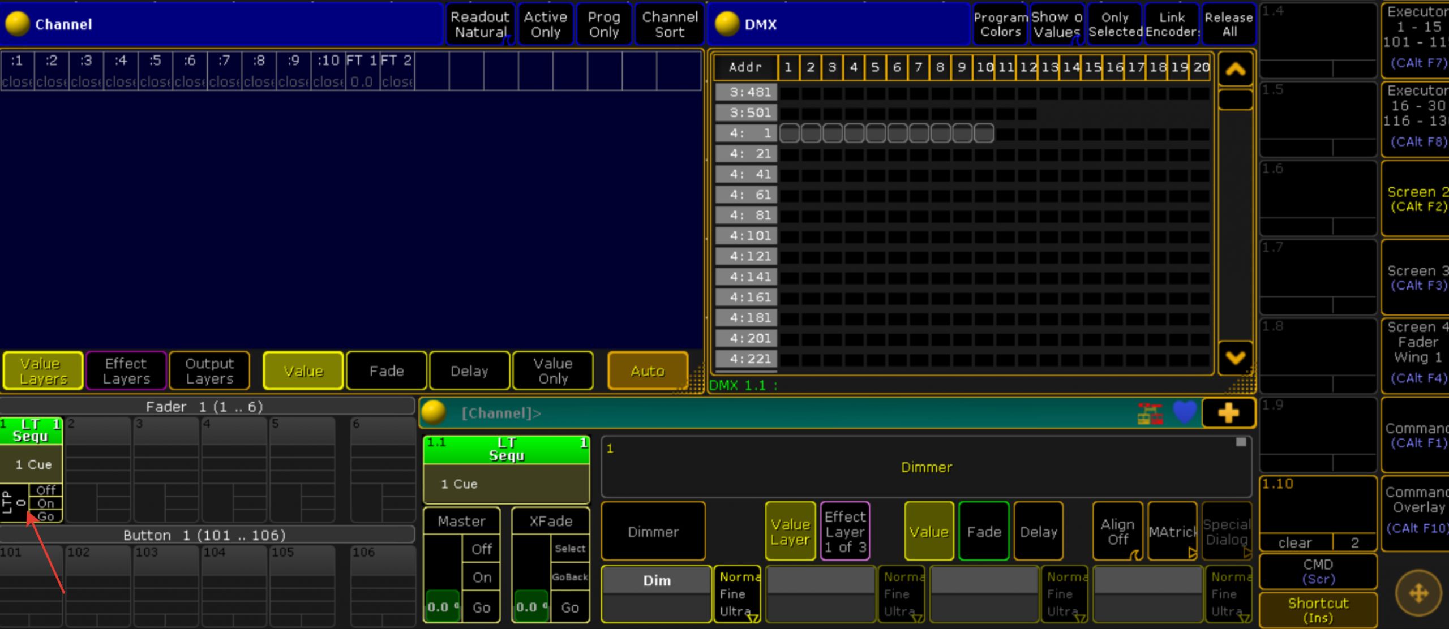Click the Dim encoder button

[x=656, y=593]
